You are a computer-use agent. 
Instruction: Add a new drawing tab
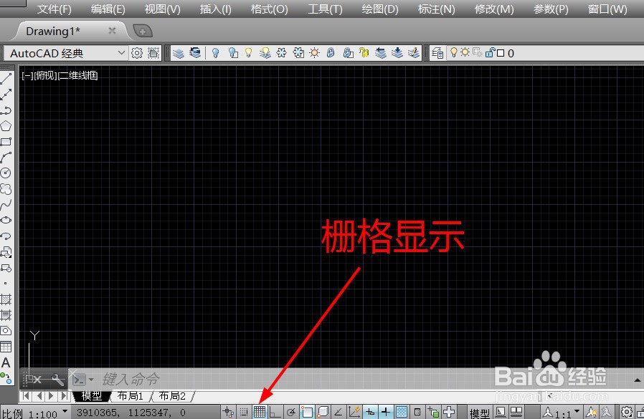(x=143, y=31)
